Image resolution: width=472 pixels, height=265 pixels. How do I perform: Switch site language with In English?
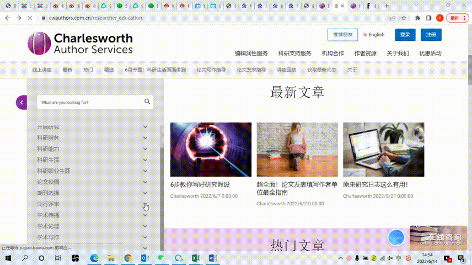pyautogui.click(x=373, y=35)
